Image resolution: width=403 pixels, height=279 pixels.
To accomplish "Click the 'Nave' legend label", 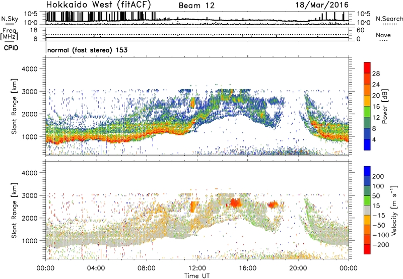I will point(383,35).
